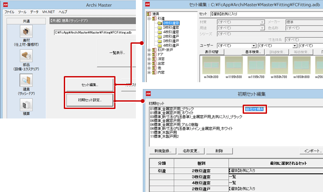Open the 積算 icon in sidebar
Image resolution: width=323 pixels, height=192 pixels.
pyautogui.click(x=26, y=105)
